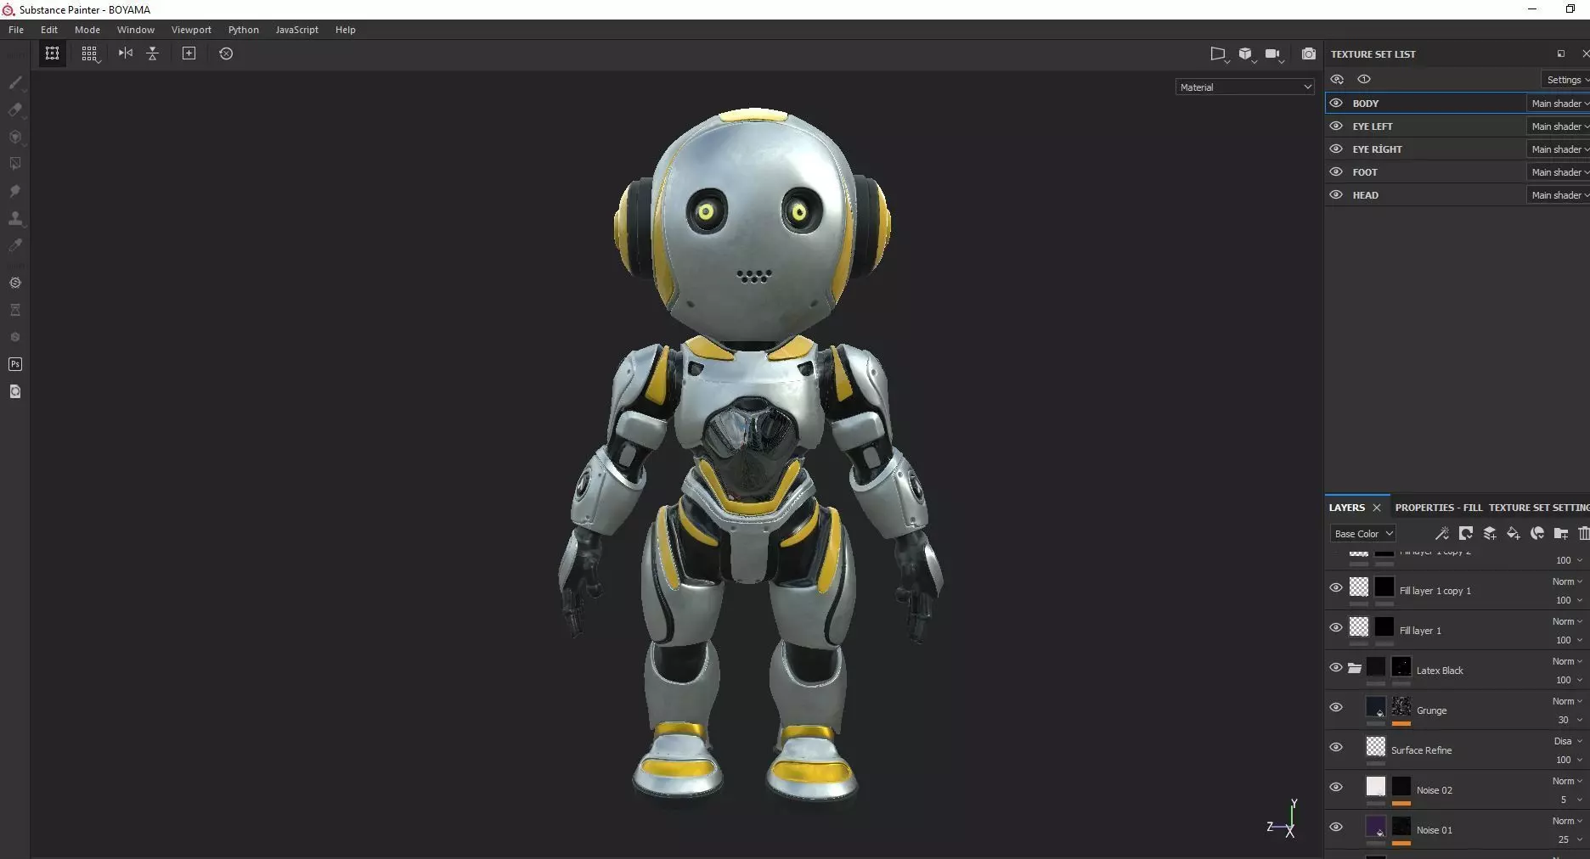Add a new paint layer icon

point(1490,533)
